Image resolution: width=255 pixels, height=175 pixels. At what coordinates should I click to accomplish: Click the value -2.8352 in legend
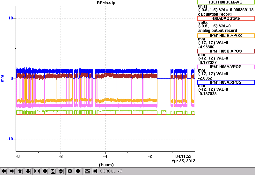tap(205, 78)
